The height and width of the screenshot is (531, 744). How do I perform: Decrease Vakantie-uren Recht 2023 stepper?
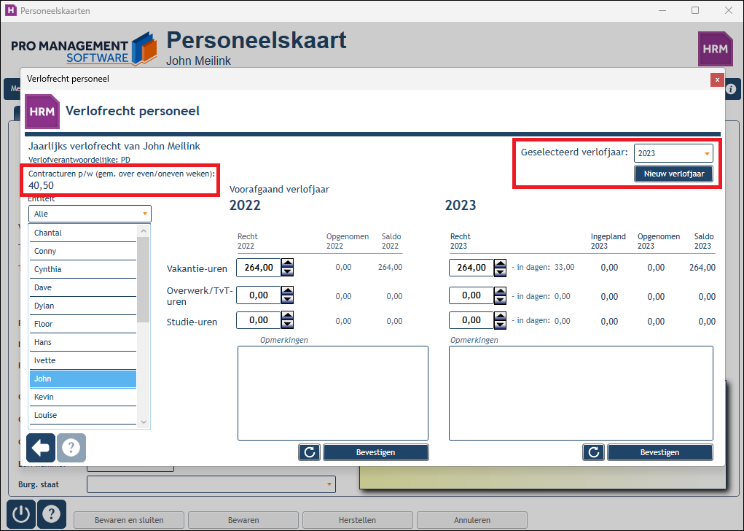[x=500, y=271]
